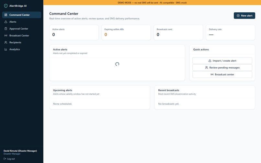
Task: Click Import / create alert button
Action: [222, 61]
